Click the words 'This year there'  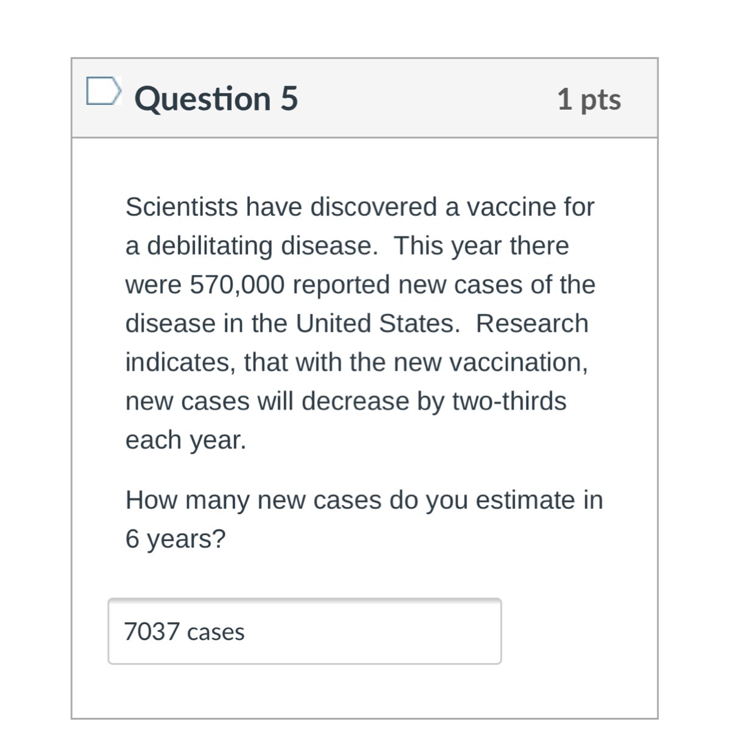pyautogui.click(x=481, y=246)
